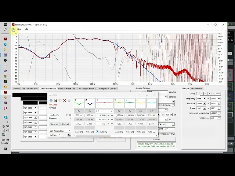Select filter 7 response thumbnail

click(x=152, y=103)
